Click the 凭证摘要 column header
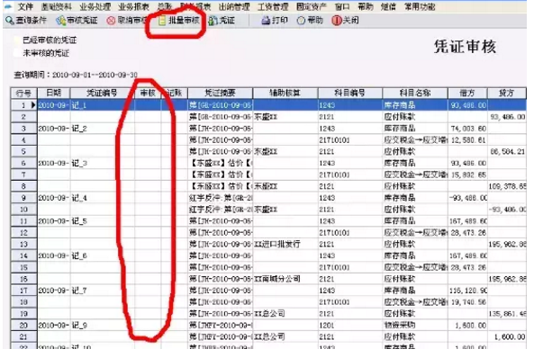This screenshot has height=358, width=534. [220, 93]
